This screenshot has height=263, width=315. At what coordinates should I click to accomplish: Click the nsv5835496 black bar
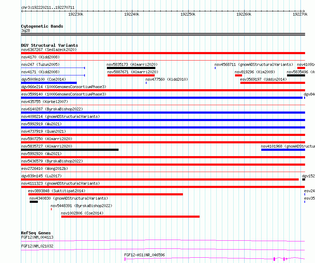pyautogui.click(x=296, y=75)
